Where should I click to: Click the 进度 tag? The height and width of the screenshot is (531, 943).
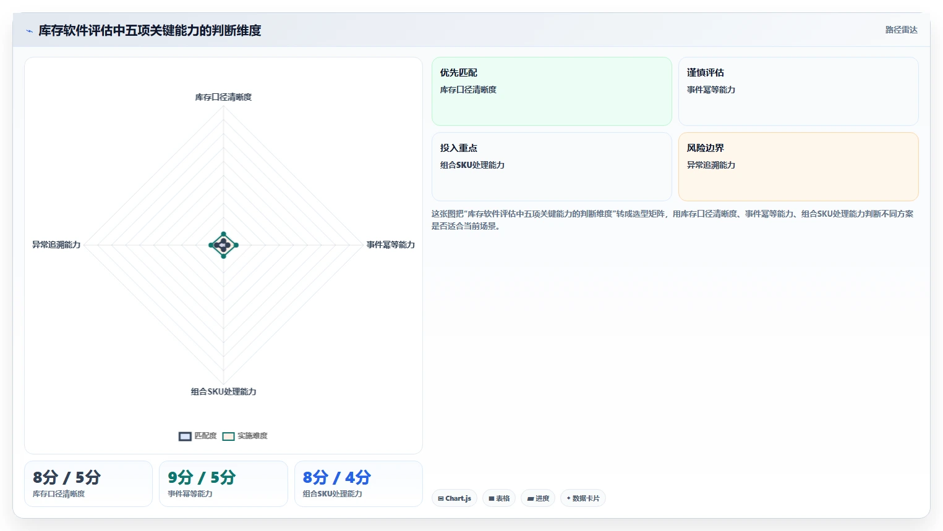coord(538,498)
